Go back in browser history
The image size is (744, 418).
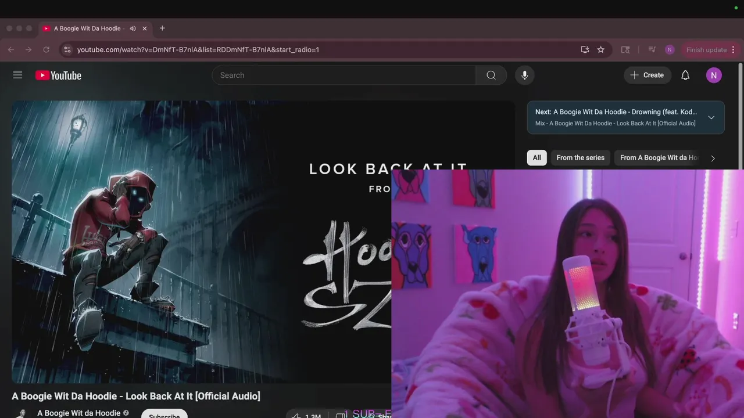click(11, 50)
